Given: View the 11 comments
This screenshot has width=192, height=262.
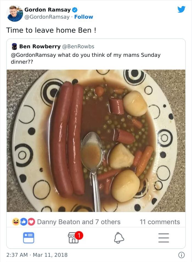Looking at the screenshot, I should pos(160,222).
